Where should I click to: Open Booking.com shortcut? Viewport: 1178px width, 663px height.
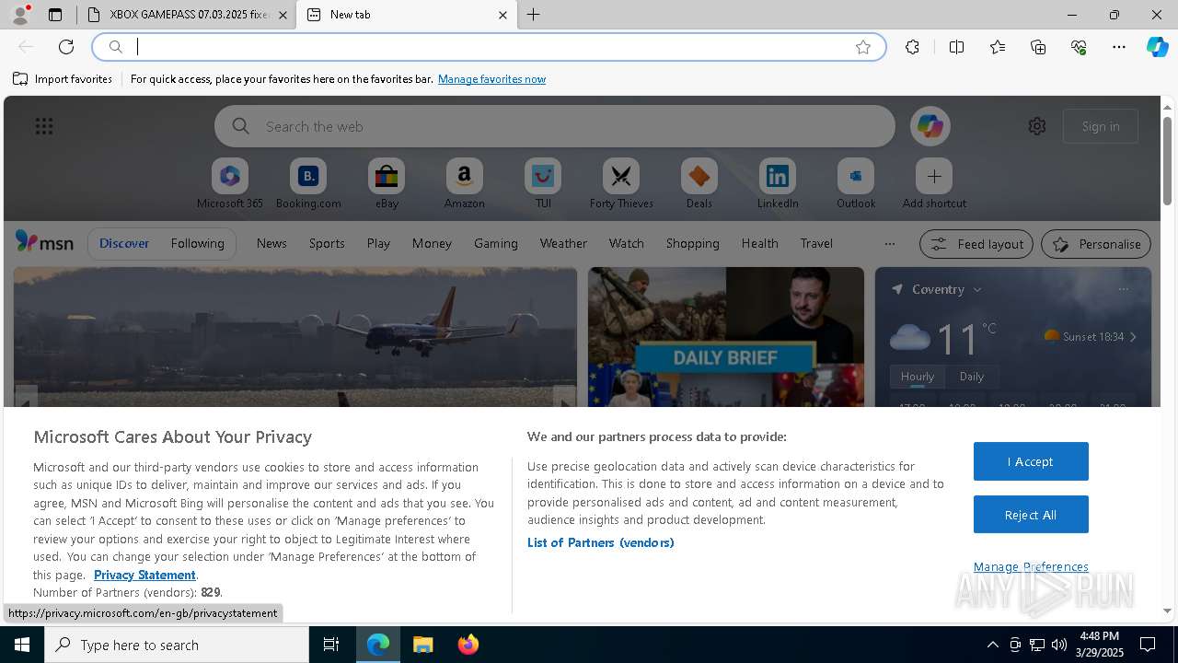pos(308,183)
